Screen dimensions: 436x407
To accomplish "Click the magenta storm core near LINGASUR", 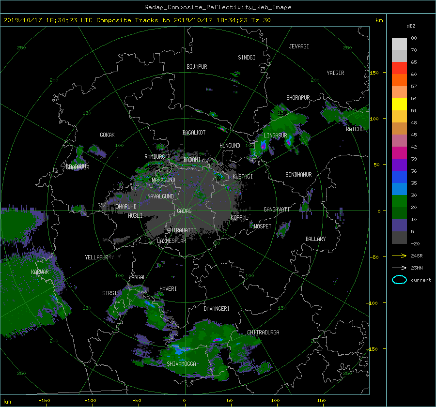I will pyautogui.click(x=263, y=146).
